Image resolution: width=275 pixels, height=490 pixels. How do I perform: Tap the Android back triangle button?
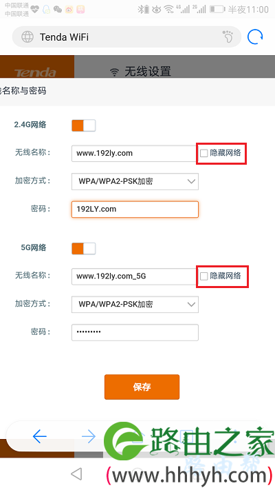click(x=76, y=474)
